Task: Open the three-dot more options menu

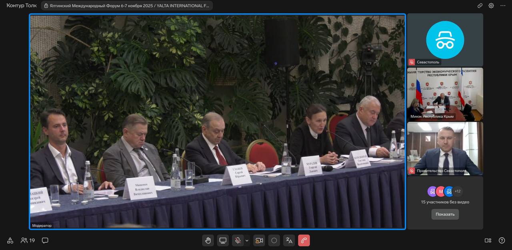Action: 503,6
